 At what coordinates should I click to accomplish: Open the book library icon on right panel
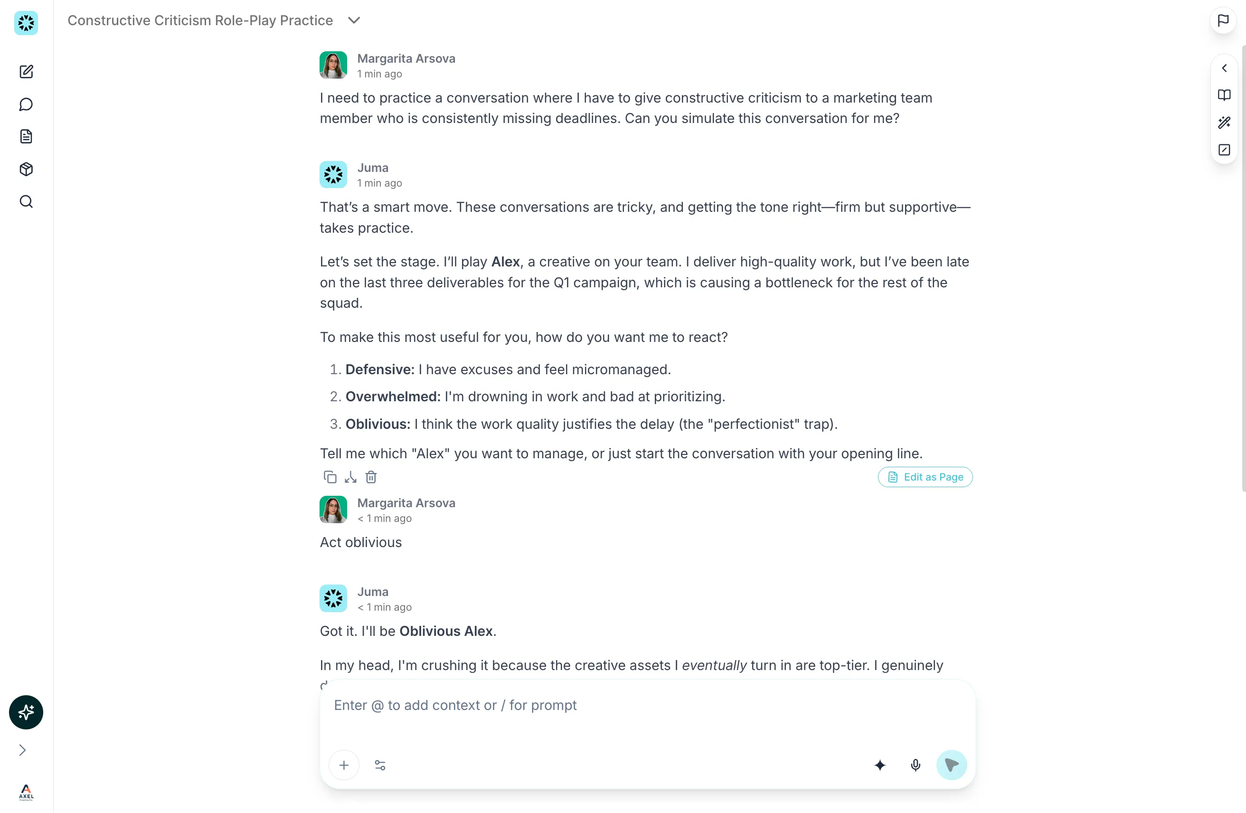1224,95
